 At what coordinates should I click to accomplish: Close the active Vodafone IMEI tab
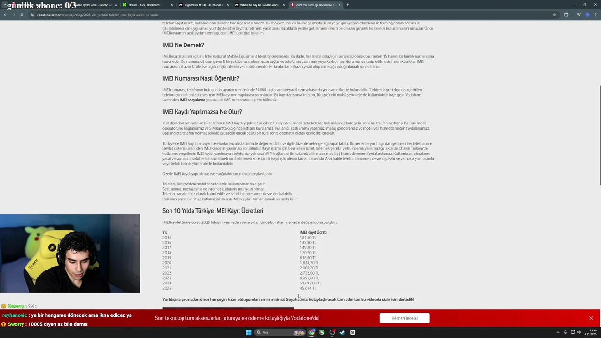(339, 5)
